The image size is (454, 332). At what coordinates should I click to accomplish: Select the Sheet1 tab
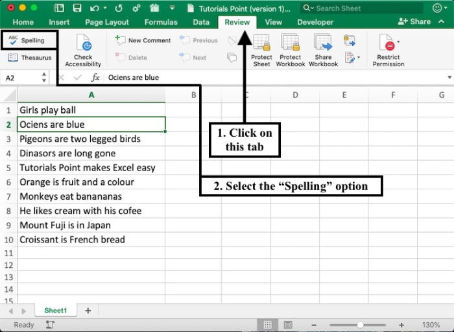pos(56,311)
